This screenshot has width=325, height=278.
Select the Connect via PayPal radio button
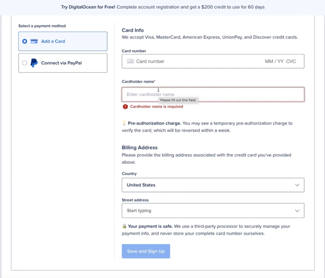[24, 63]
